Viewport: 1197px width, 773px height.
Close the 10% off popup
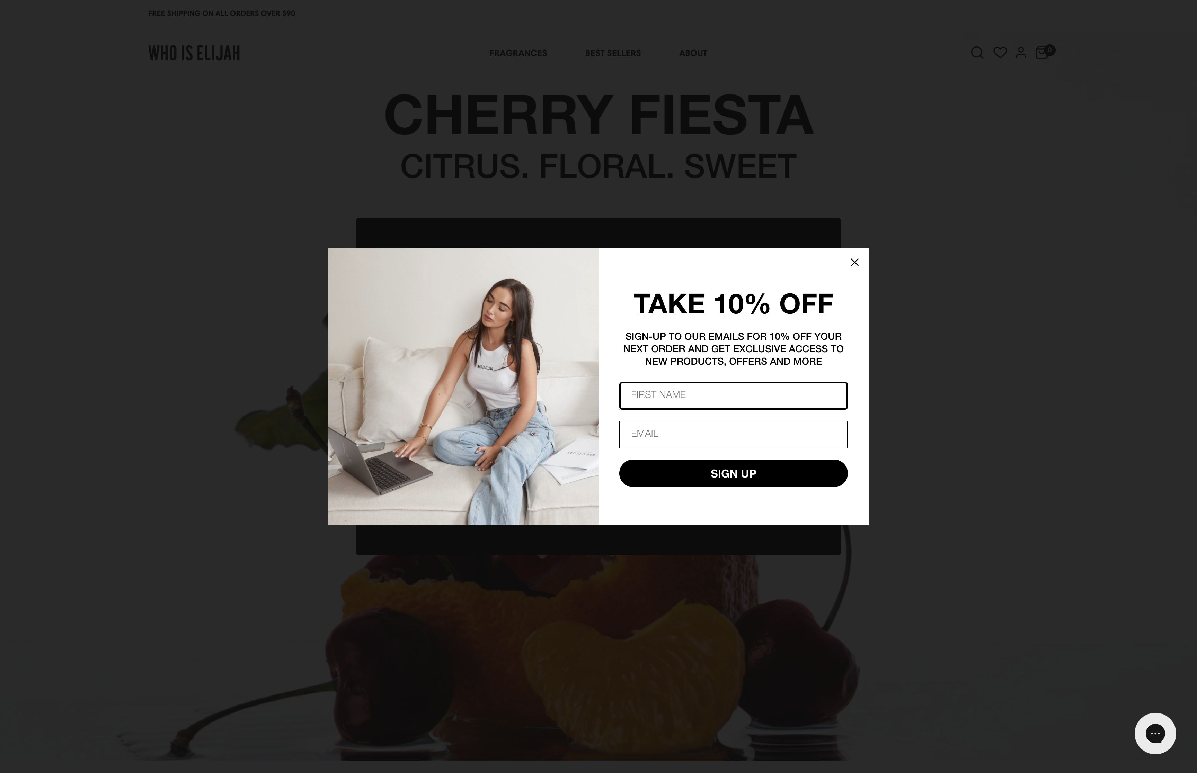point(854,263)
